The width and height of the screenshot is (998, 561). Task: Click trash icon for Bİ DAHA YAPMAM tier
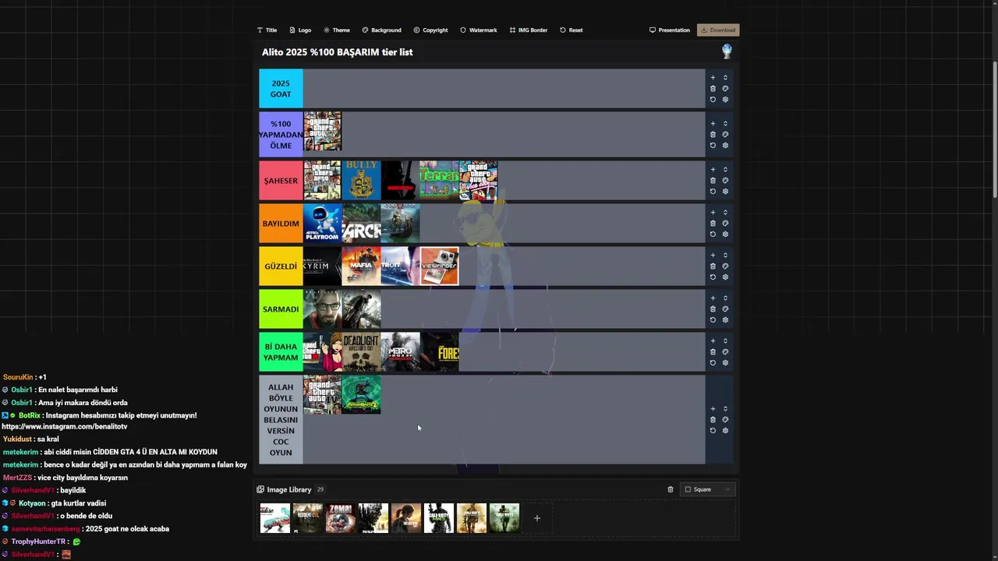[x=713, y=351]
